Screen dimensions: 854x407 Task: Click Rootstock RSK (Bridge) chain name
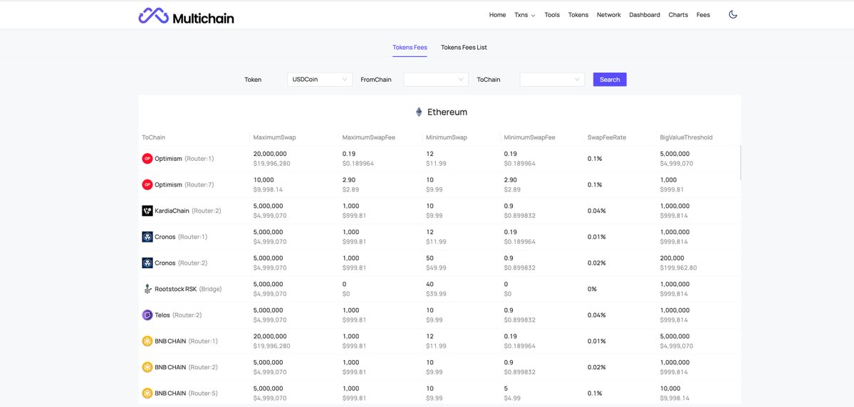(189, 289)
